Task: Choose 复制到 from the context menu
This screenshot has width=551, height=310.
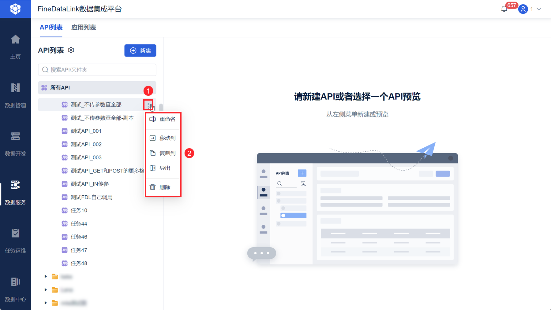Action: pos(163,153)
